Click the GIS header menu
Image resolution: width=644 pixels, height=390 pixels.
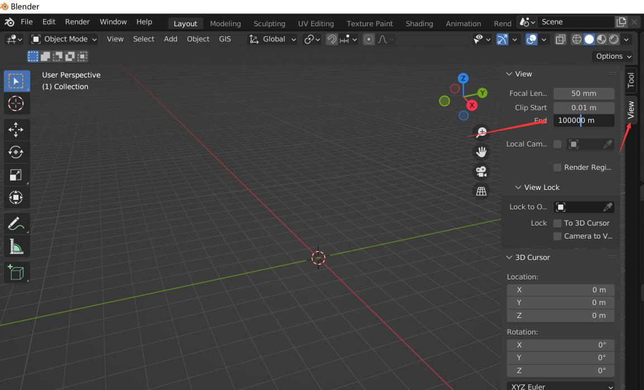coord(225,39)
